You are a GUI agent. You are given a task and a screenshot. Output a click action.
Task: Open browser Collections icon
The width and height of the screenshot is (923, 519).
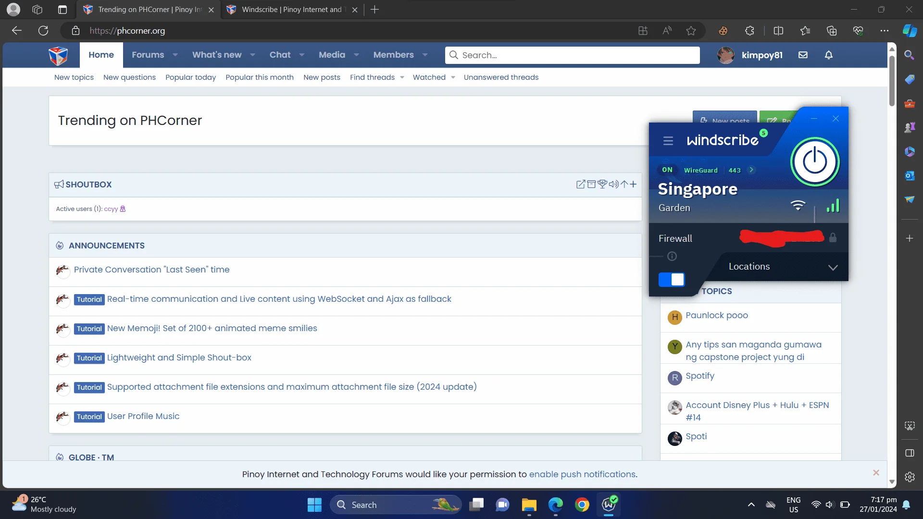832,31
